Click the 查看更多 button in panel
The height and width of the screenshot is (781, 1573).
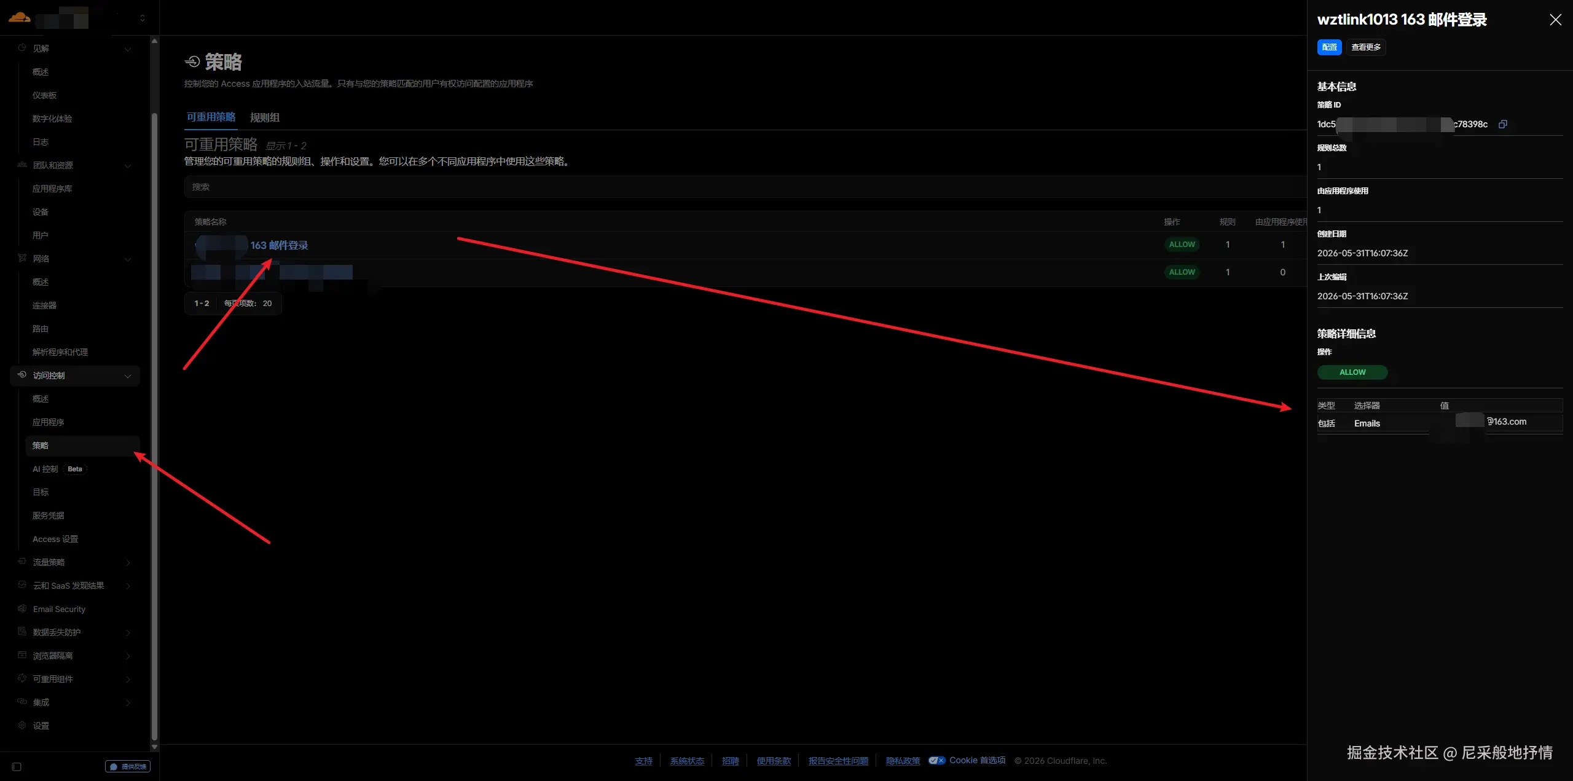[1366, 47]
